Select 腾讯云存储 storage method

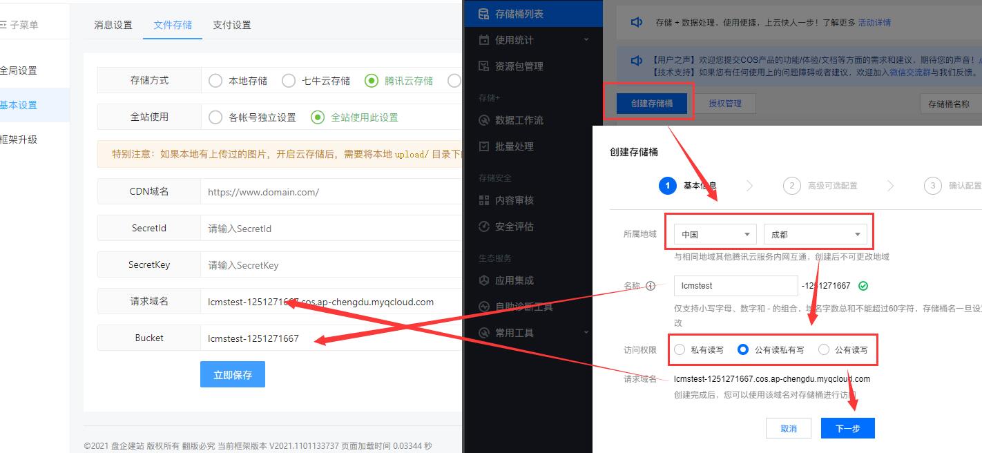click(399, 81)
